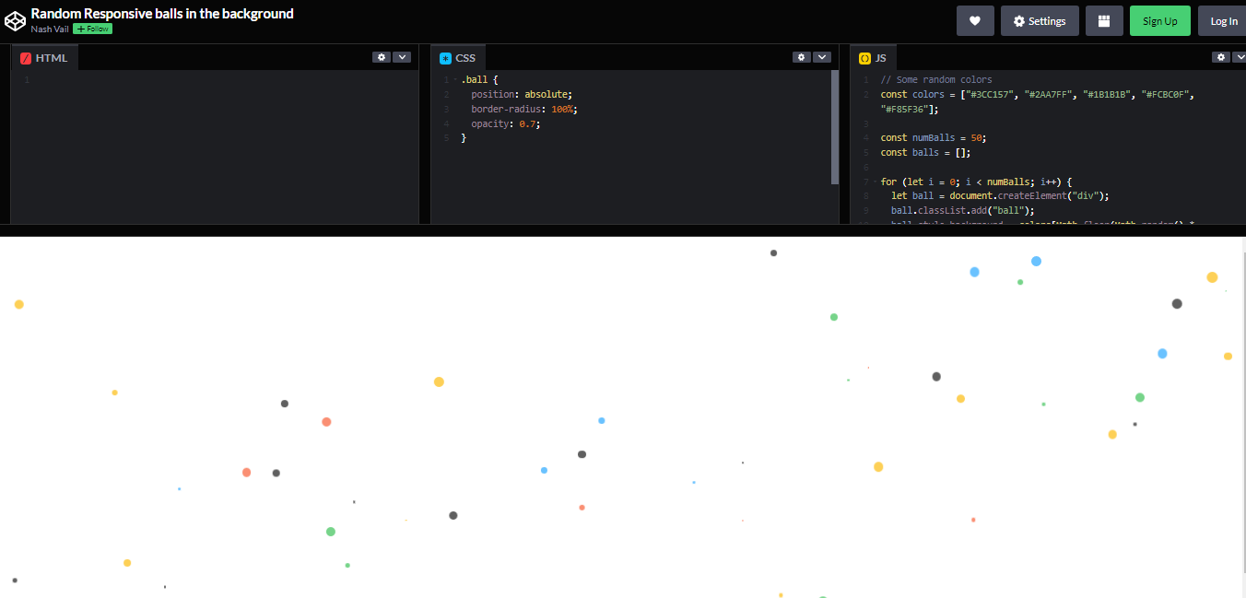This screenshot has height=598, width=1246.
Task: Click the "for (let i = 0;" loop line
Action: pyautogui.click(x=976, y=182)
